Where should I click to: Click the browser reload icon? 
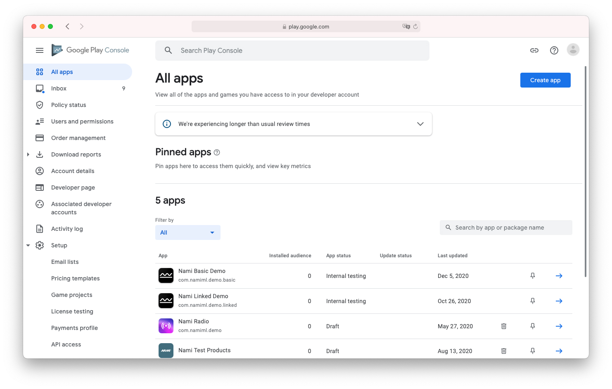415,26
